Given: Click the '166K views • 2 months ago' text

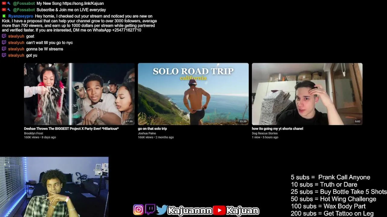Looking at the screenshot, I should coord(156,137).
